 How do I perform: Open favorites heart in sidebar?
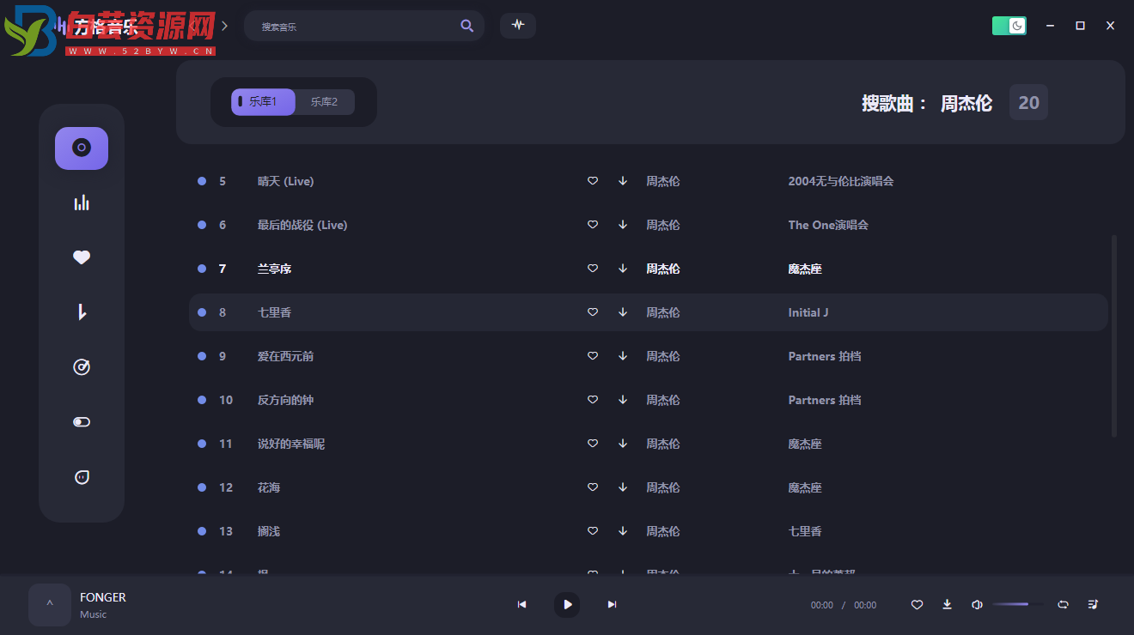(x=82, y=257)
